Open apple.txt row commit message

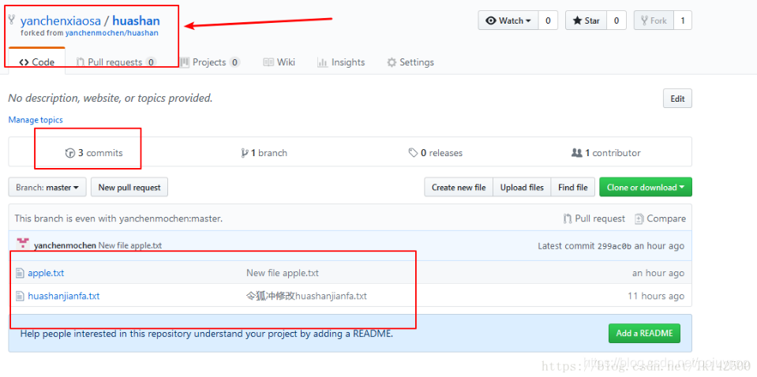(283, 273)
